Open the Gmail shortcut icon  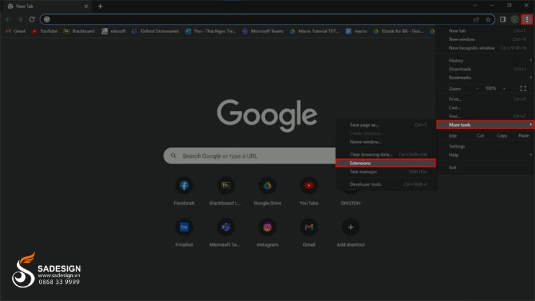(309, 228)
